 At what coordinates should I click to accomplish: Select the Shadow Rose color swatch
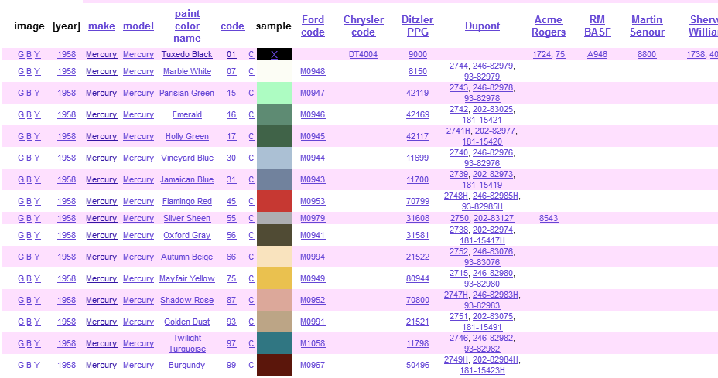pos(275,300)
